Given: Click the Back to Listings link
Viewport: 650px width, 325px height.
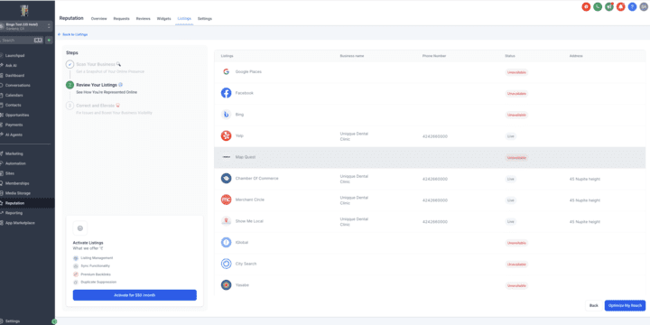Looking at the screenshot, I should pos(72,34).
